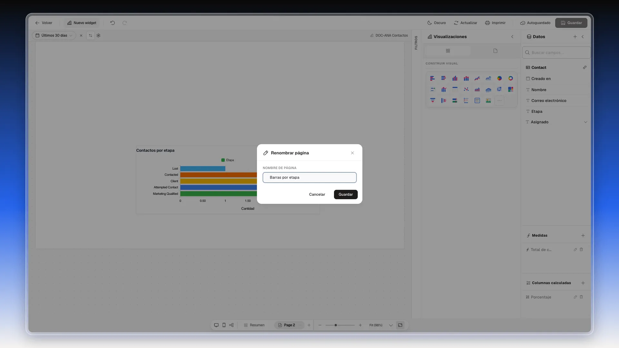The image size is (619, 348).
Task: Refresh data with Actualizar
Action: point(466,23)
